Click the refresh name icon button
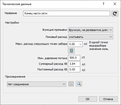 click(x=115, y=14)
